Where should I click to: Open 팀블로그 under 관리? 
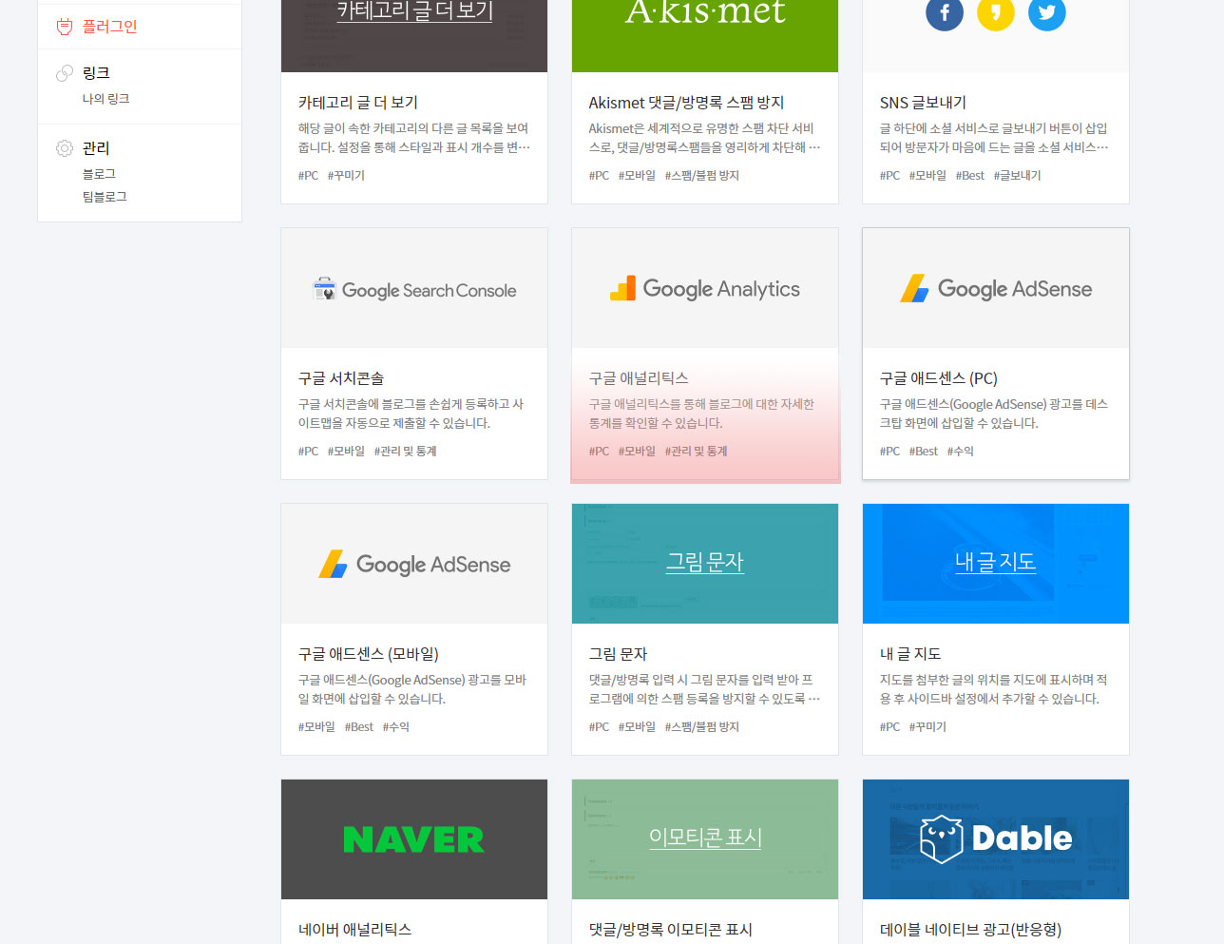[105, 197]
